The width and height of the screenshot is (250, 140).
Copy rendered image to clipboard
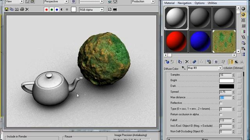click(11, 9)
